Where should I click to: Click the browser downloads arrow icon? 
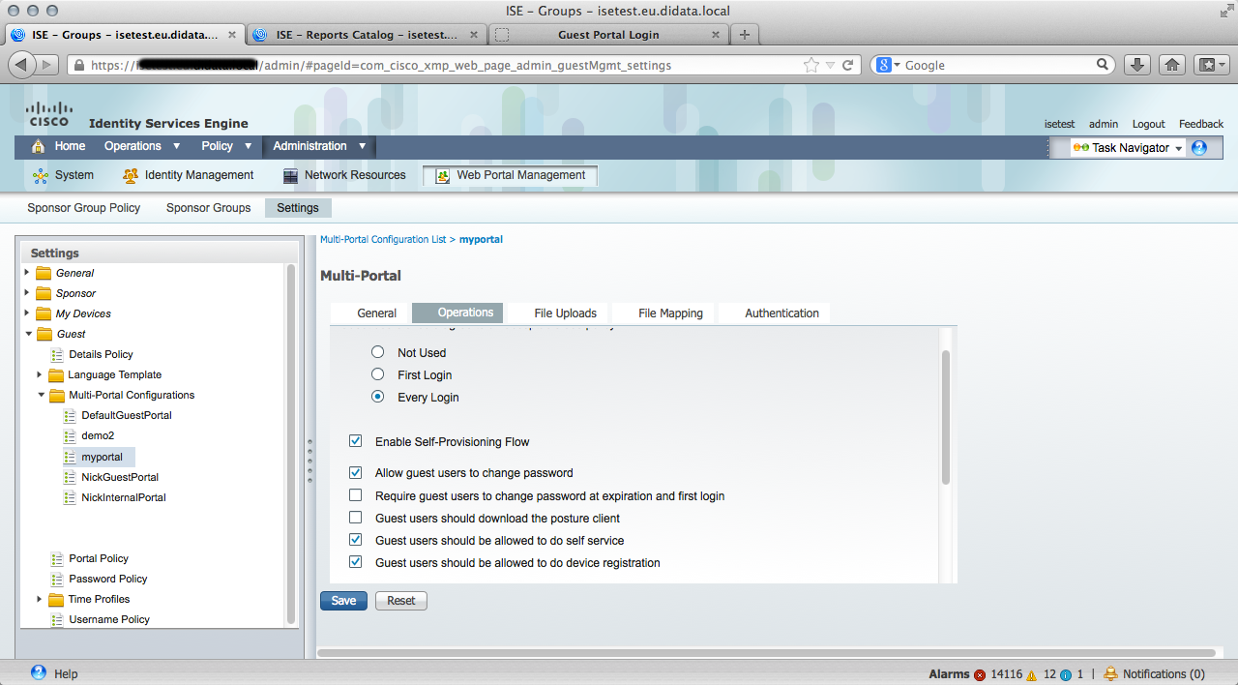[1138, 65]
